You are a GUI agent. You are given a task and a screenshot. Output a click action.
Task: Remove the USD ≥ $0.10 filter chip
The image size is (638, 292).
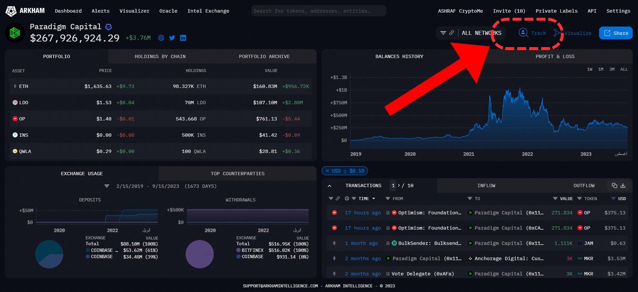point(326,171)
